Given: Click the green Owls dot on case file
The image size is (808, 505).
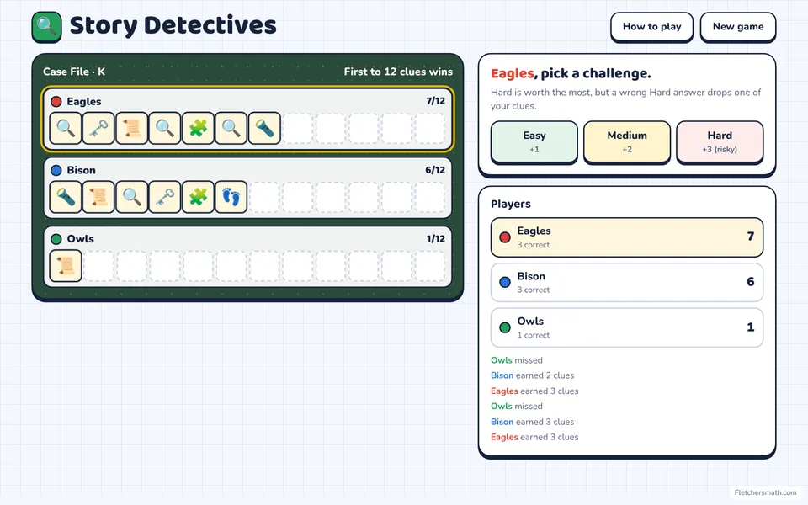Looking at the screenshot, I should pyautogui.click(x=56, y=239).
